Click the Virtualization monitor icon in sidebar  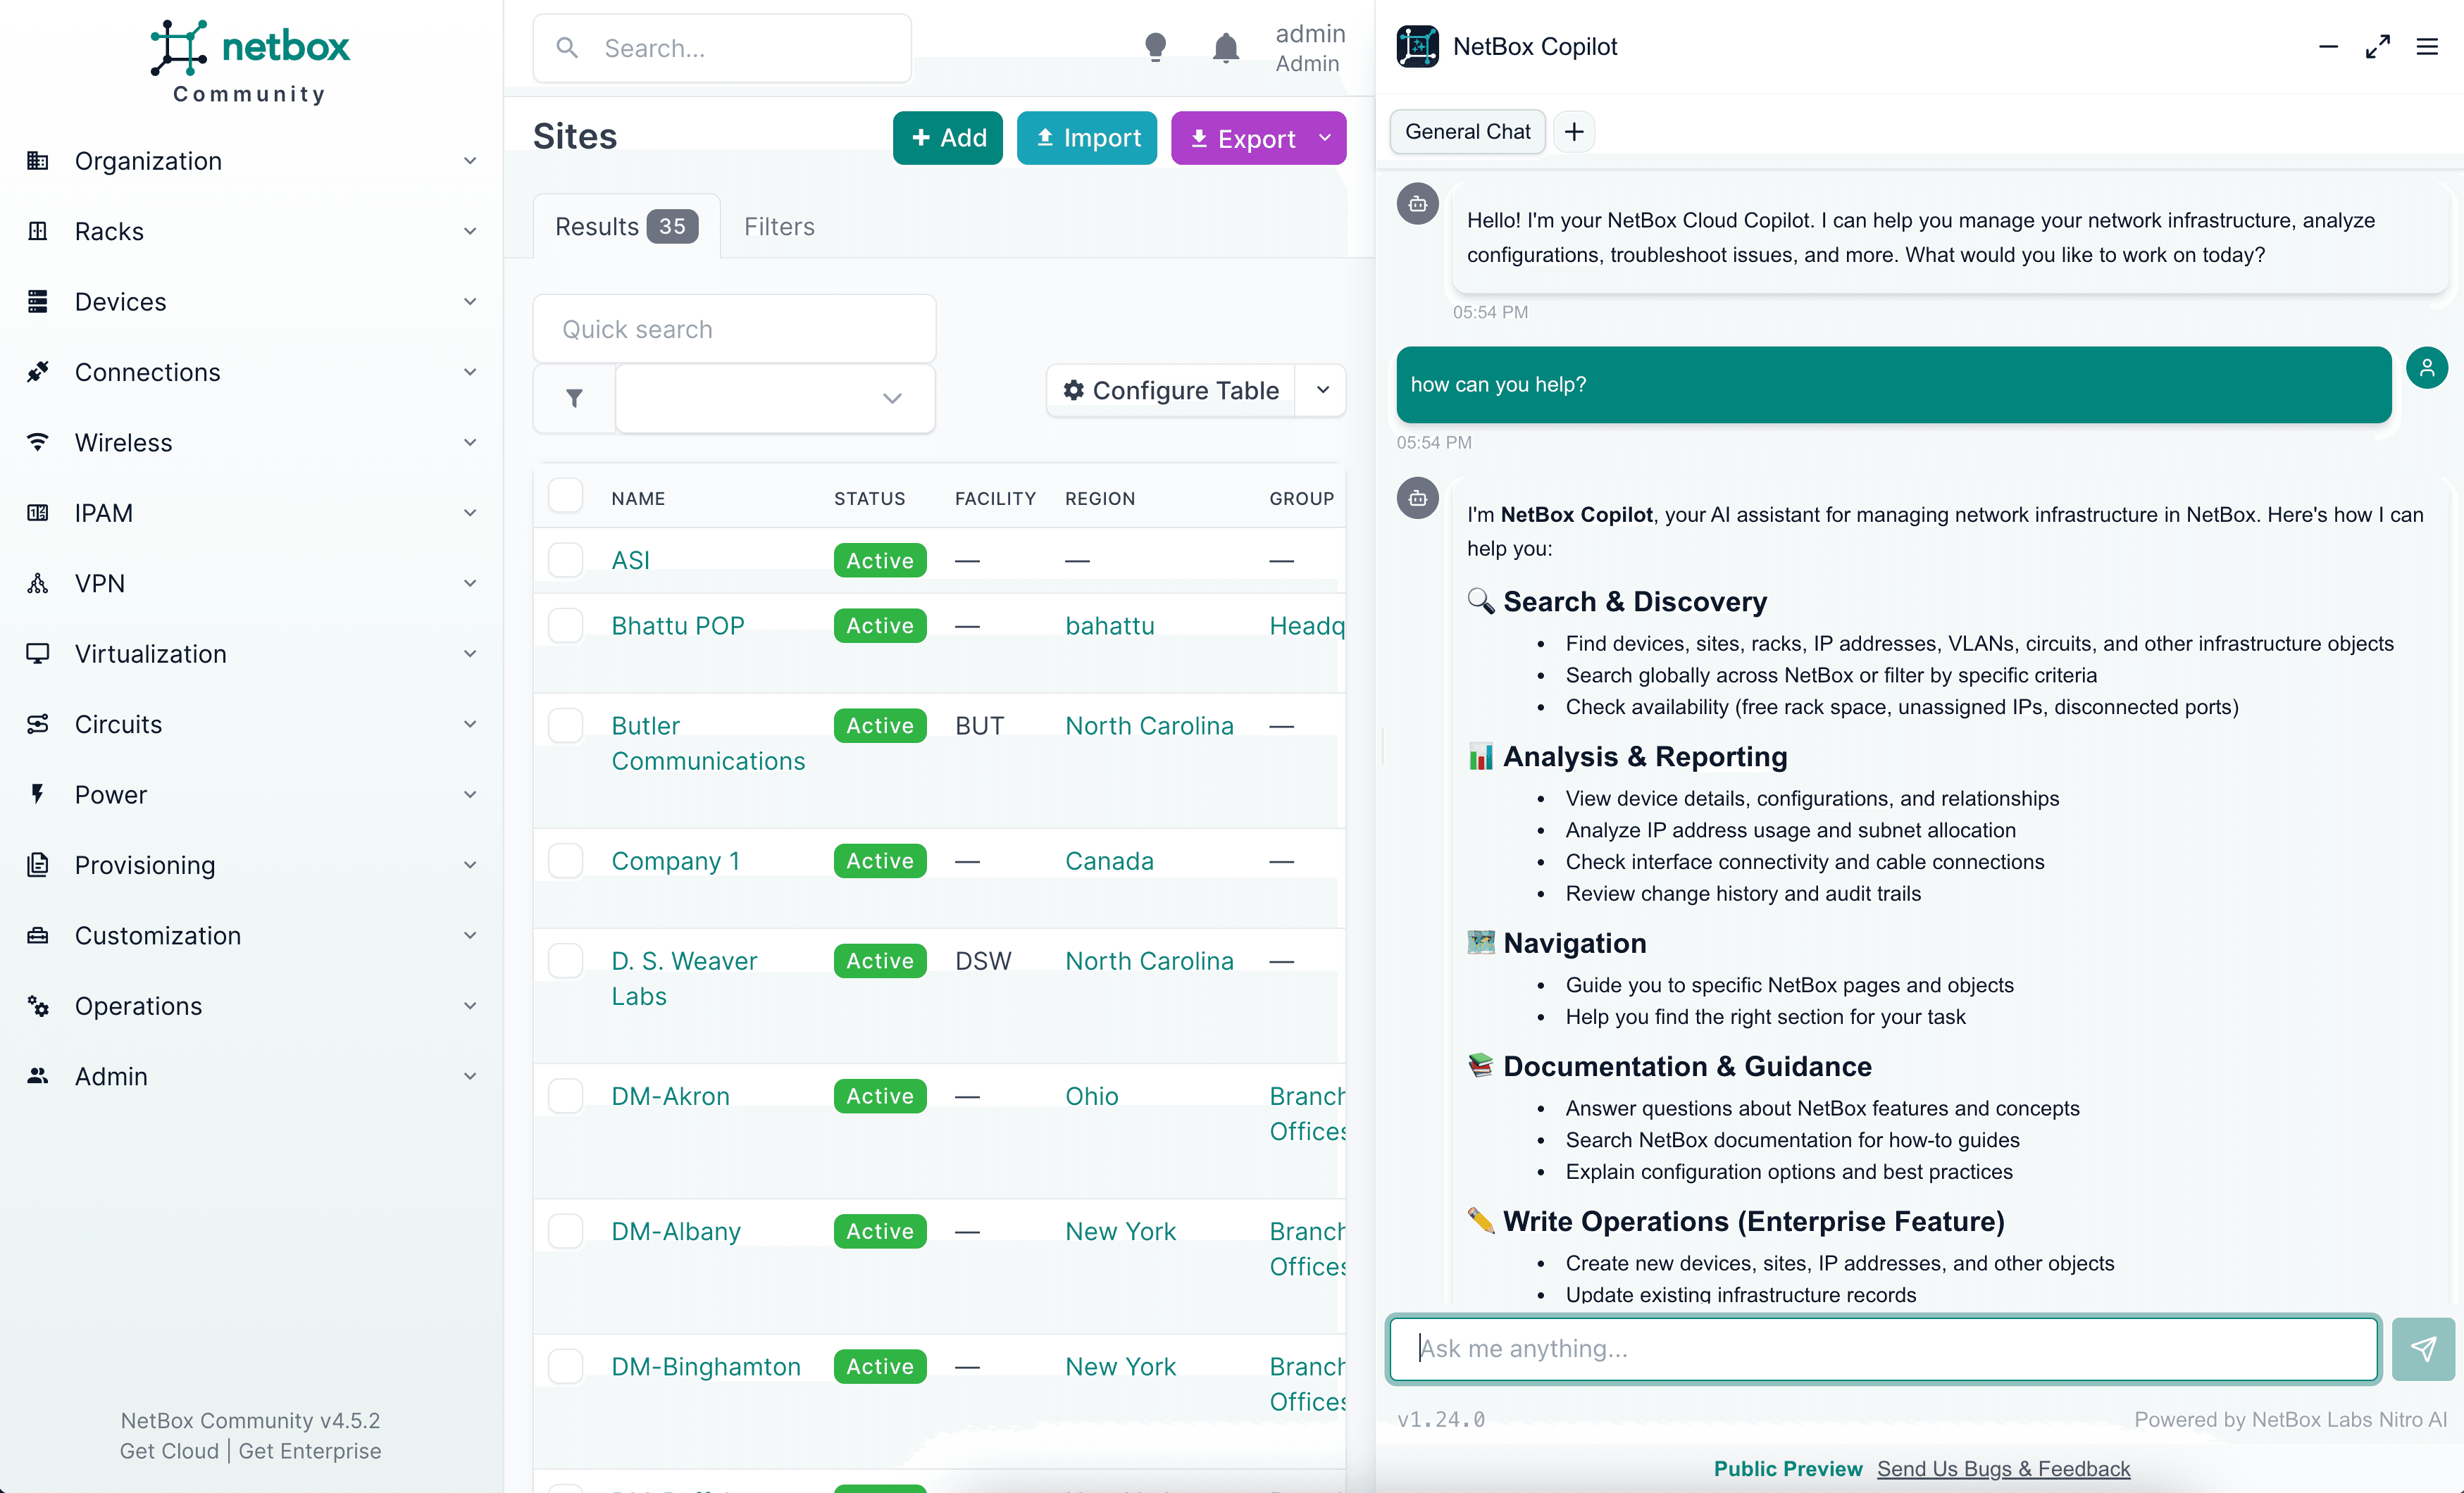click(38, 654)
